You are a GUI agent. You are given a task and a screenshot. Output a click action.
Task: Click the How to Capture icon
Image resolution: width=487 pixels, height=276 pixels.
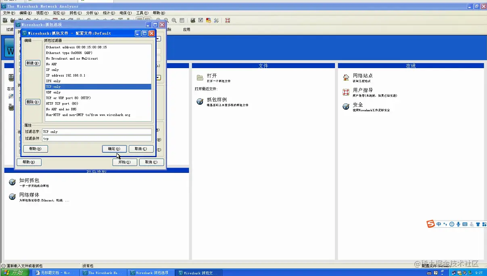coord(13,182)
